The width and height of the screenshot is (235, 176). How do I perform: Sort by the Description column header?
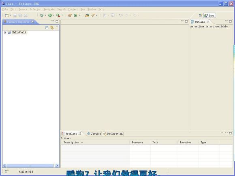coord(95,142)
